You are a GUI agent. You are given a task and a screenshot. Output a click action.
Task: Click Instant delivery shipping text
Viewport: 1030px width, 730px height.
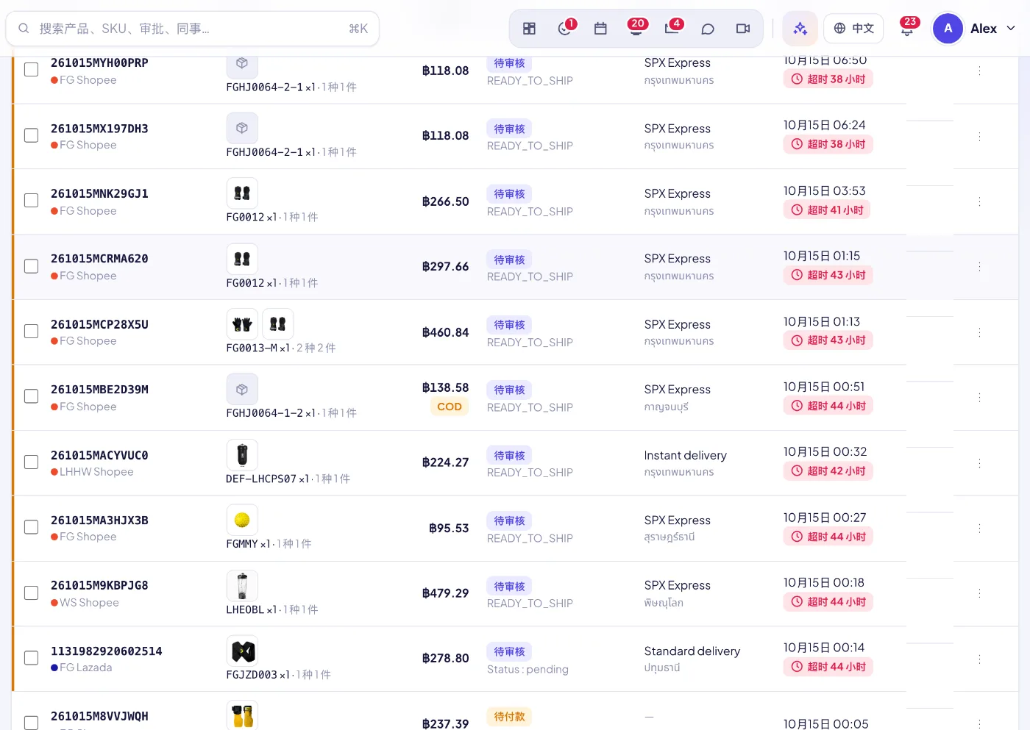point(685,456)
